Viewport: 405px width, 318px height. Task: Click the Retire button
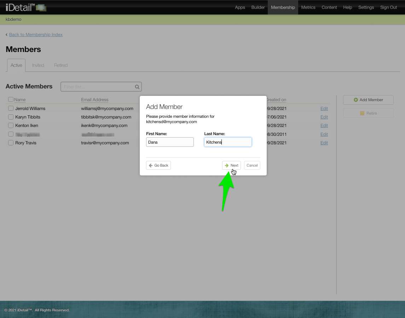point(368,113)
